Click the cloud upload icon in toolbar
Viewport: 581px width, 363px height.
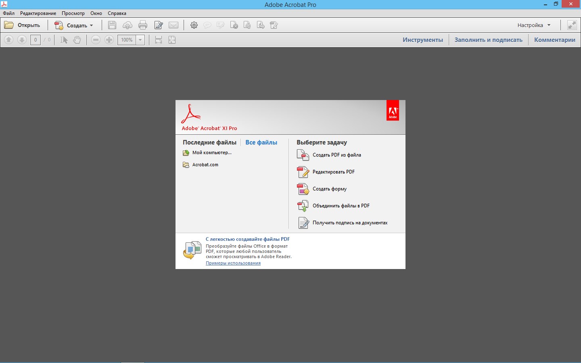pyautogui.click(x=127, y=25)
